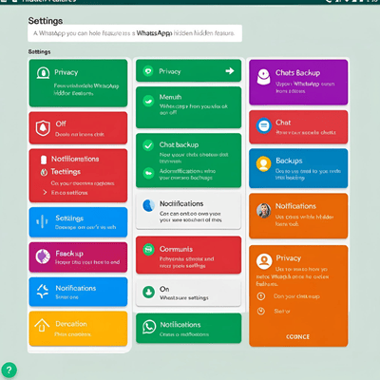Click the house icon on the yellow card
Screen dimensions: 380x380
[42, 325]
